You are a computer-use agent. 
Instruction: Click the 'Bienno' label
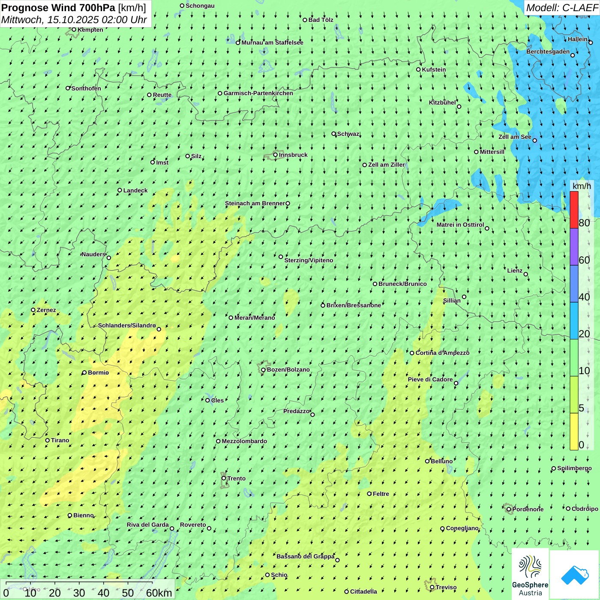tap(84, 515)
